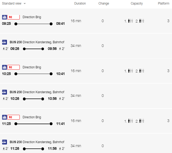Click the RE badge on the 11:25 train
This screenshot has width=172, height=153.
click(14, 117)
